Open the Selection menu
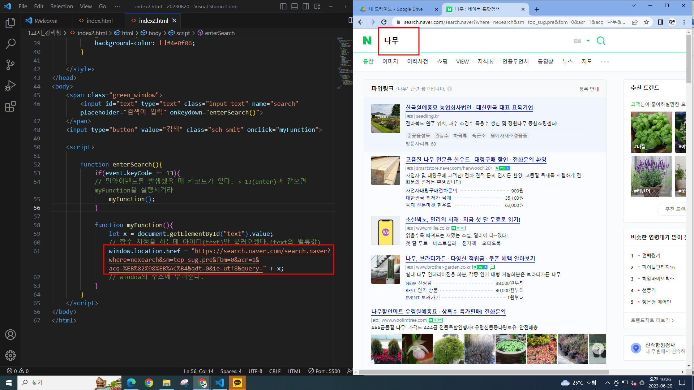This screenshot has width=694, height=390. [61, 6]
